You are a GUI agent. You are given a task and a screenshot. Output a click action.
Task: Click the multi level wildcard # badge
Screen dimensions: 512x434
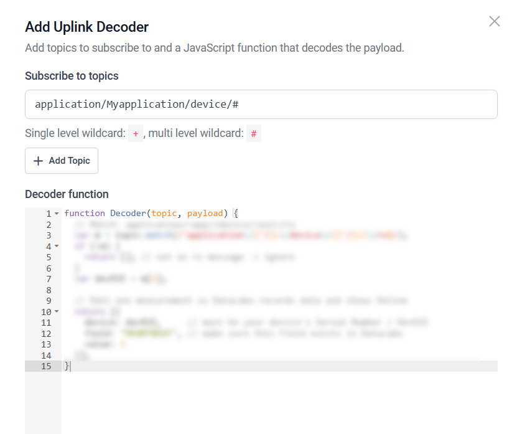(x=253, y=133)
